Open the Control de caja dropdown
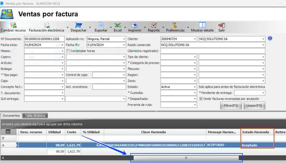The height and width of the screenshot is (163, 286). (124, 75)
